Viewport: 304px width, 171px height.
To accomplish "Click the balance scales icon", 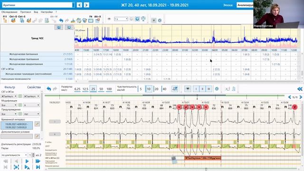I will [143, 19].
